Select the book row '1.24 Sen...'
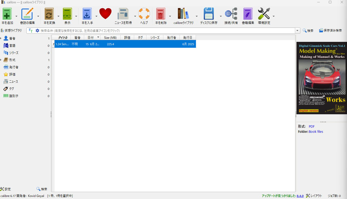 click(x=125, y=44)
